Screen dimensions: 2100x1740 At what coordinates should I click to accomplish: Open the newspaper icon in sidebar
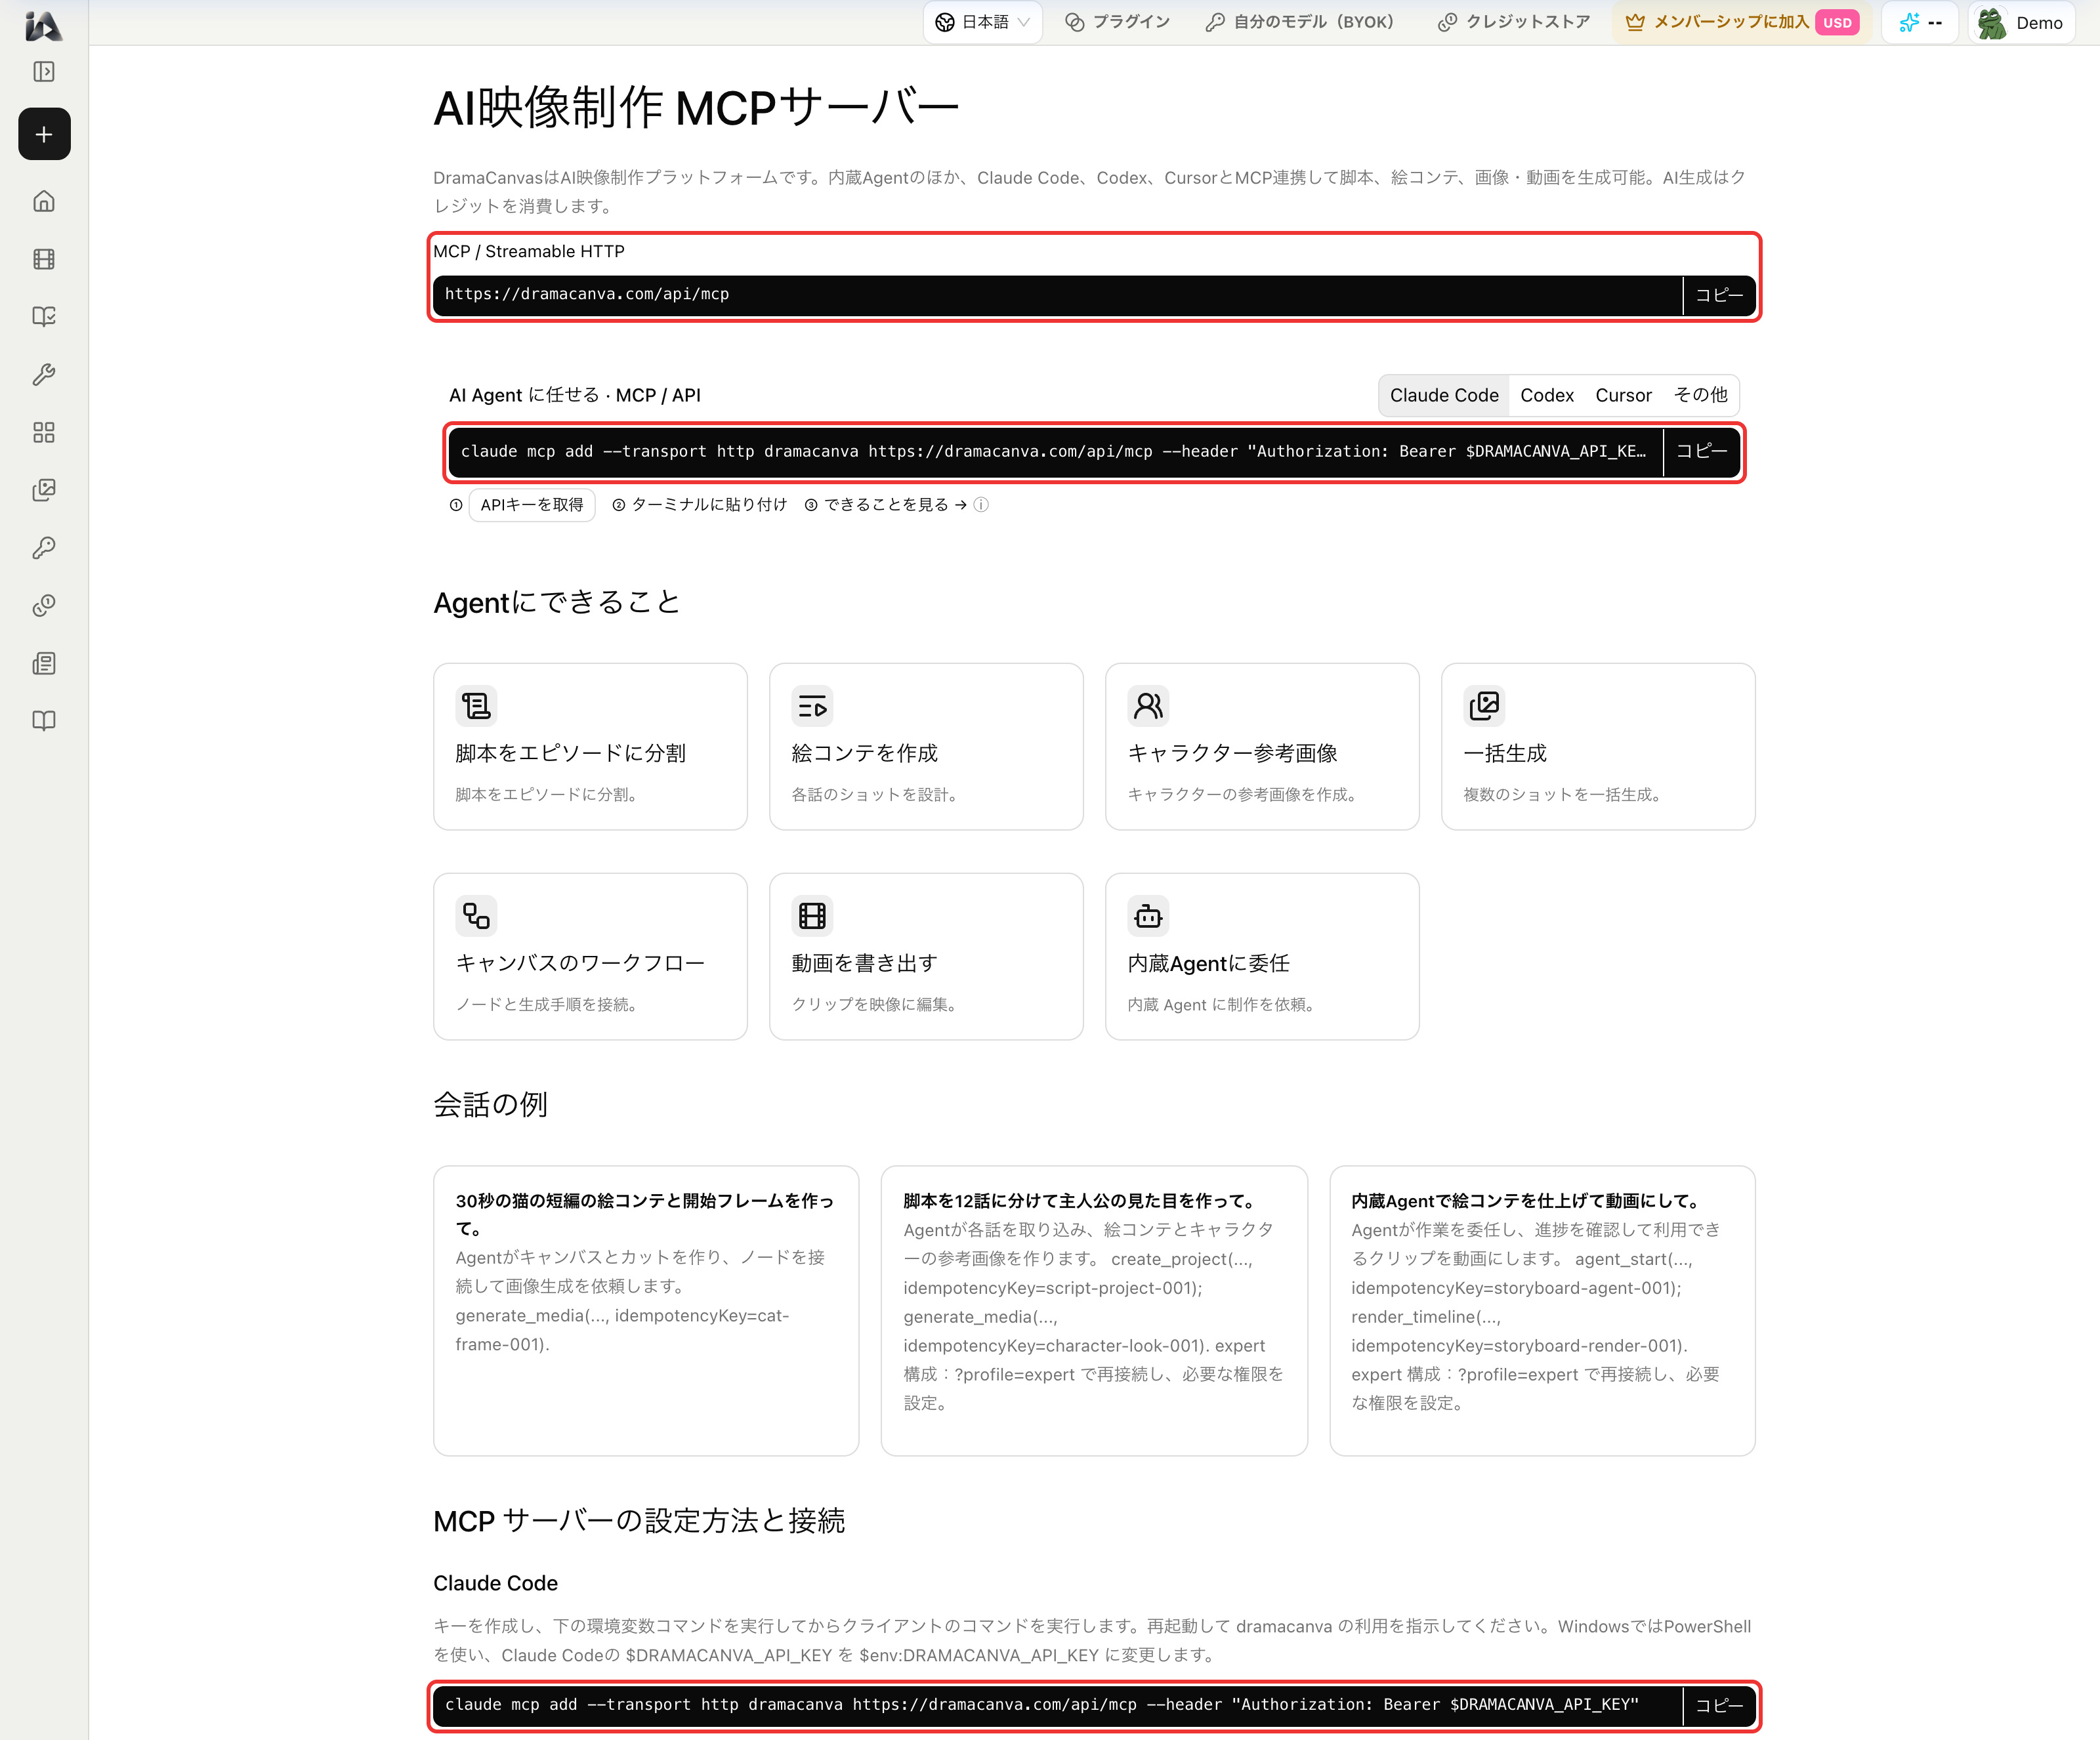(x=44, y=663)
